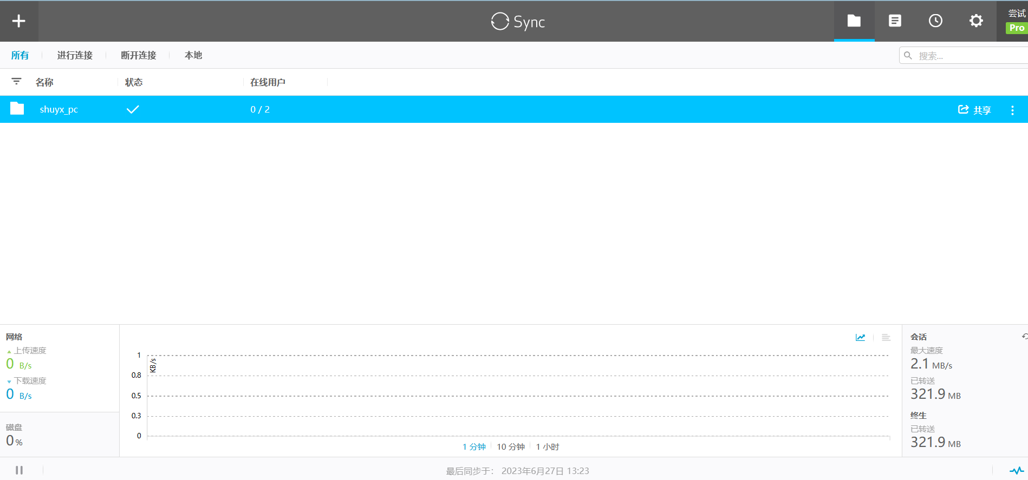
Task: Click the activity pulse icon in status bar
Action: pyautogui.click(x=1016, y=470)
